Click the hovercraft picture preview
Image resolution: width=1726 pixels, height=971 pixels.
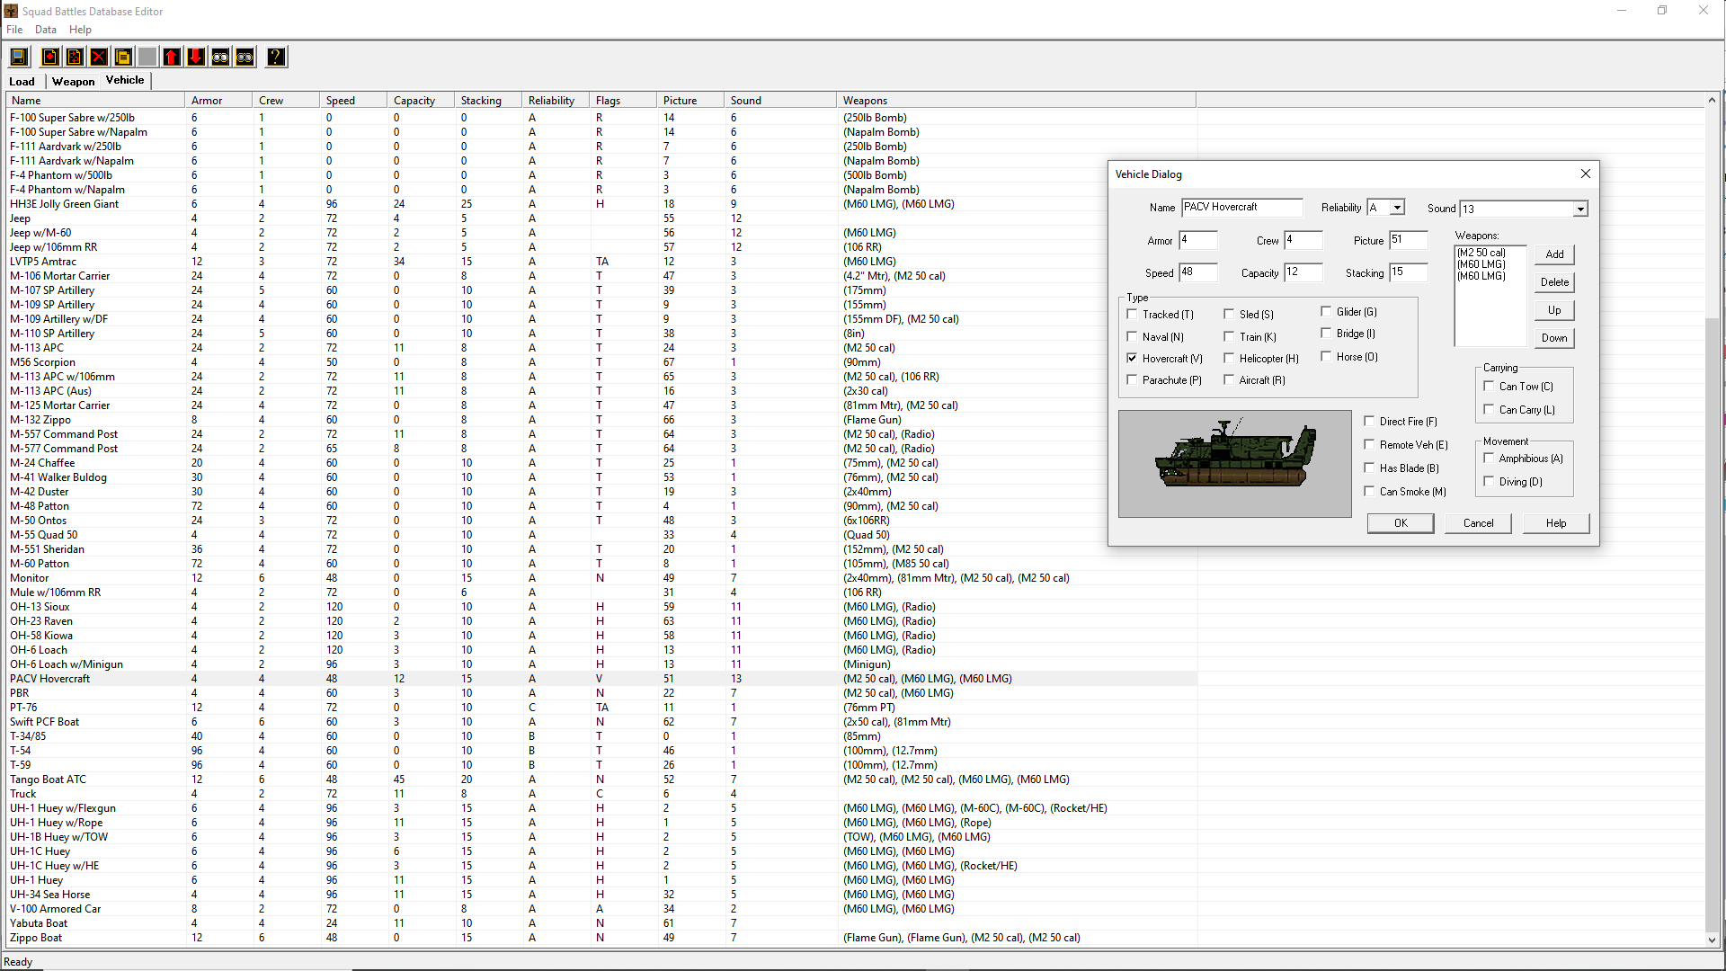[x=1234, y=463]
